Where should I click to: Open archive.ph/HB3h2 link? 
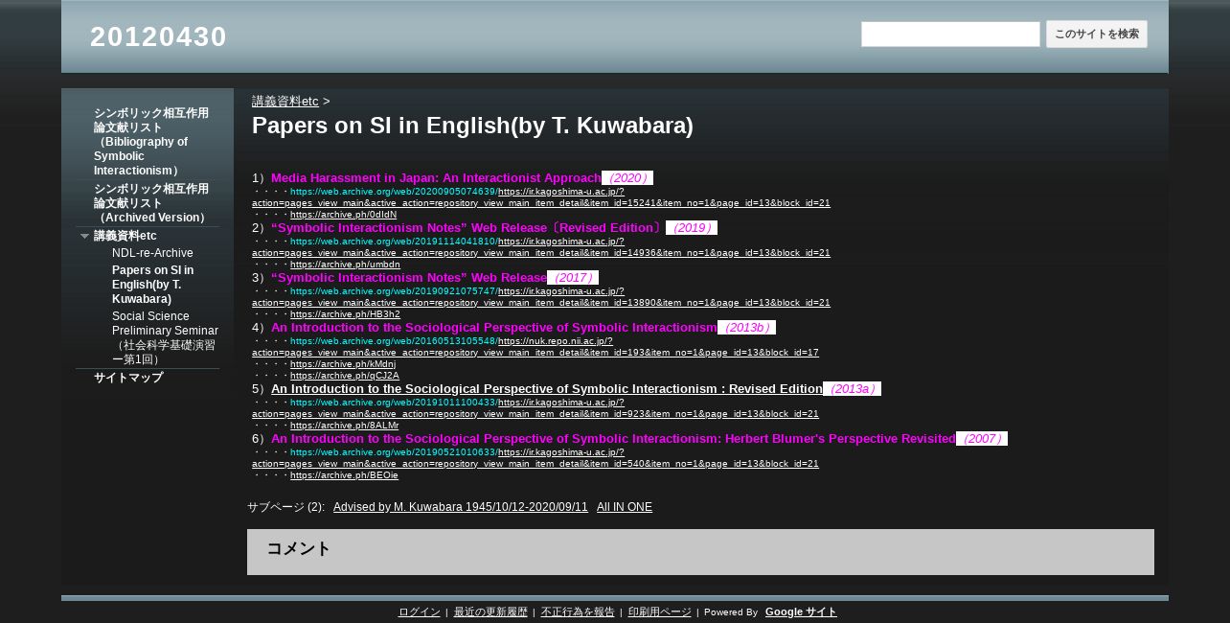pos(345,314)
